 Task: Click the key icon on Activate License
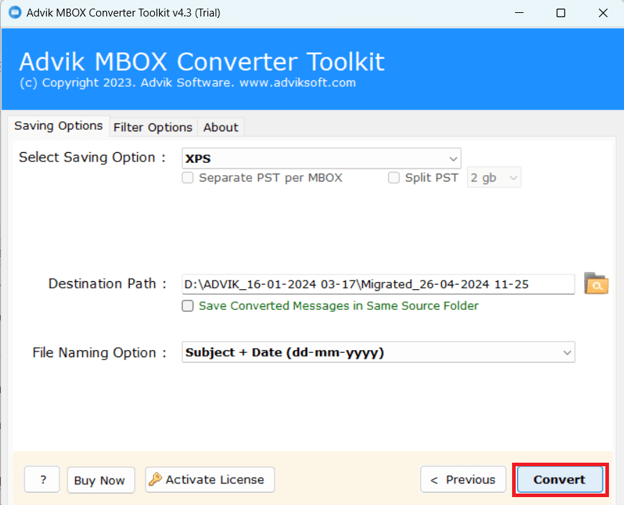click(x=155, y=479)
